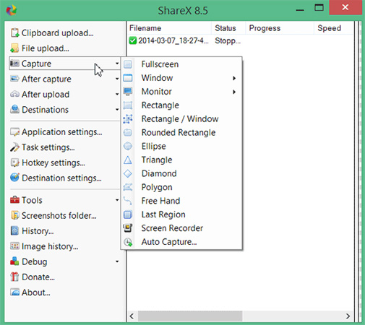Viewport: 365px width, 325px height.
Task: Click the Donate gift box icon
Action: click(x=14, y=277)
